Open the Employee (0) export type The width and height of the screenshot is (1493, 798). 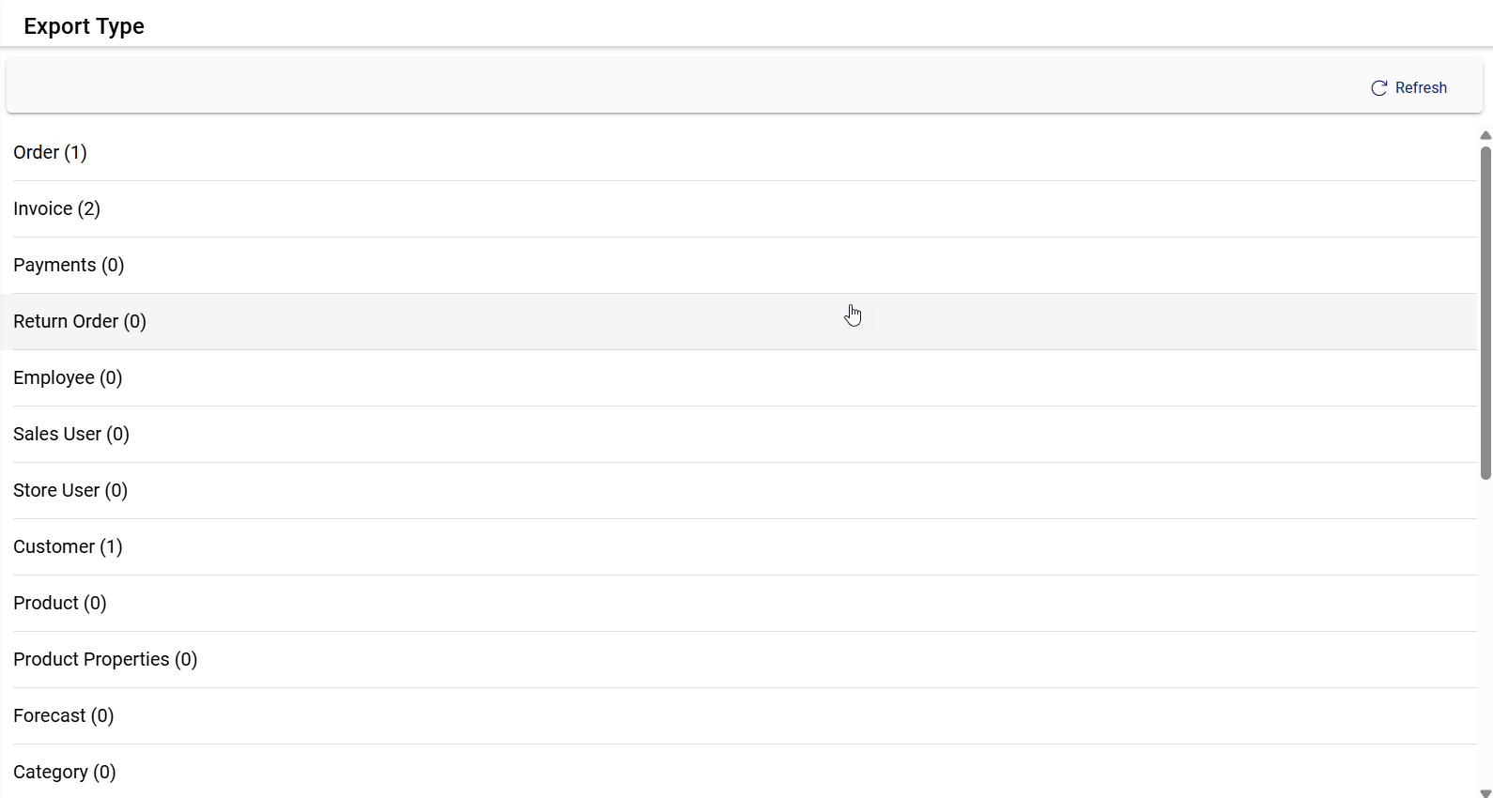(68, 377)
